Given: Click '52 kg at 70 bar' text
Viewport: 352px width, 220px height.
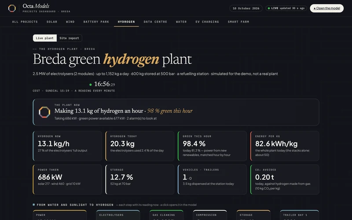Looking at the screenshot, I should tap(120, 183).
